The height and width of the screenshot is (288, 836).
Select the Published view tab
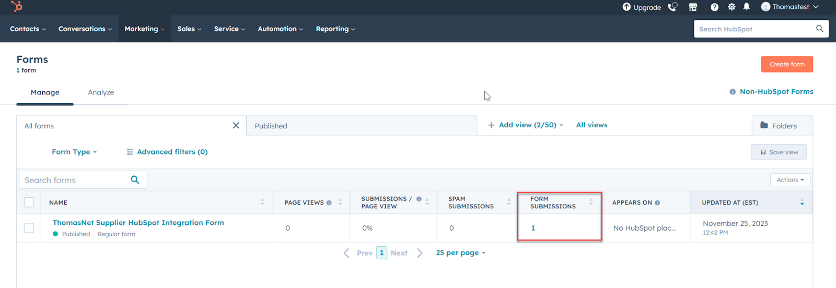pos(362,126)
